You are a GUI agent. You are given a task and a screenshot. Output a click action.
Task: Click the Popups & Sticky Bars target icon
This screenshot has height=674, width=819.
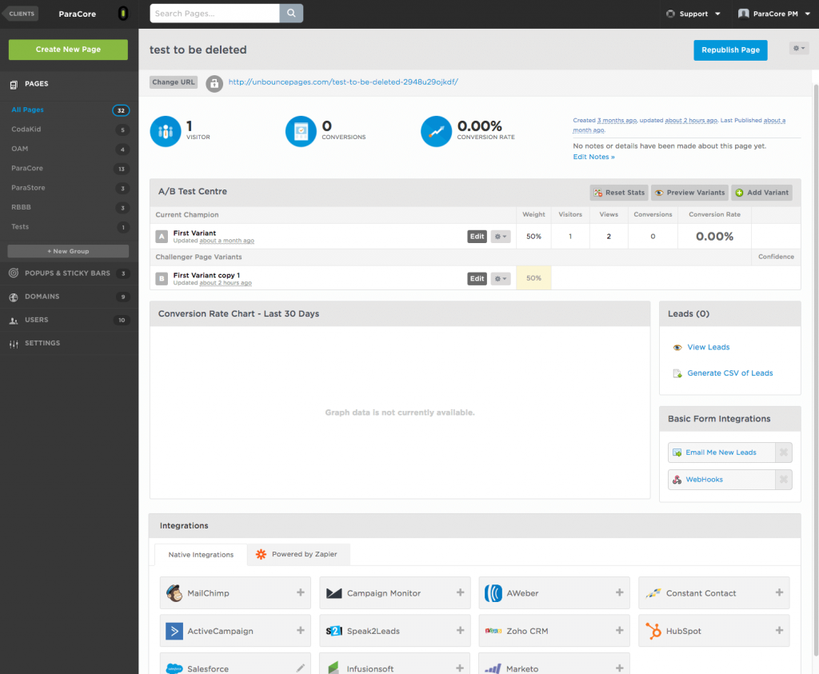tap(14, 273)
